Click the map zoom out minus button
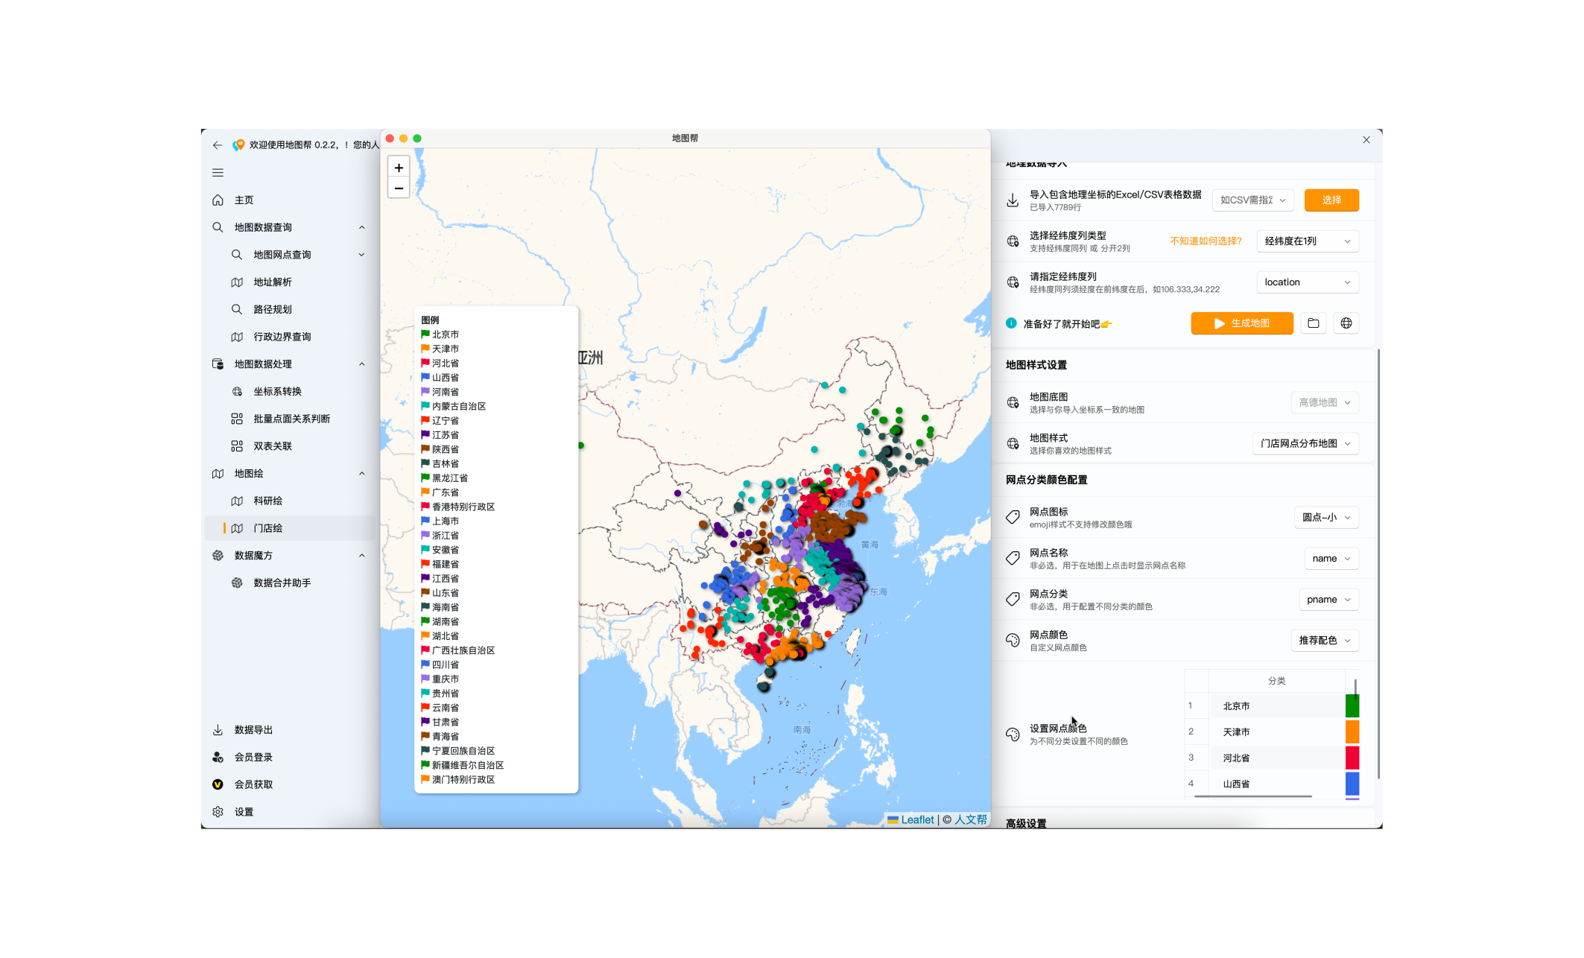Viewport: 1584px width, 958px height. [x=399, y=188]
